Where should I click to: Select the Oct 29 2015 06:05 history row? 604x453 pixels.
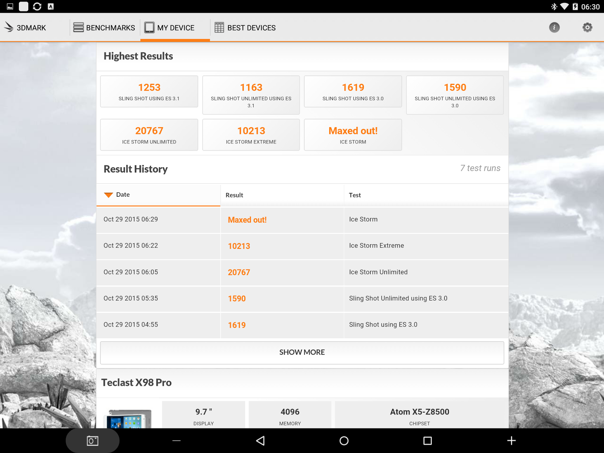(x=302, y=273)
